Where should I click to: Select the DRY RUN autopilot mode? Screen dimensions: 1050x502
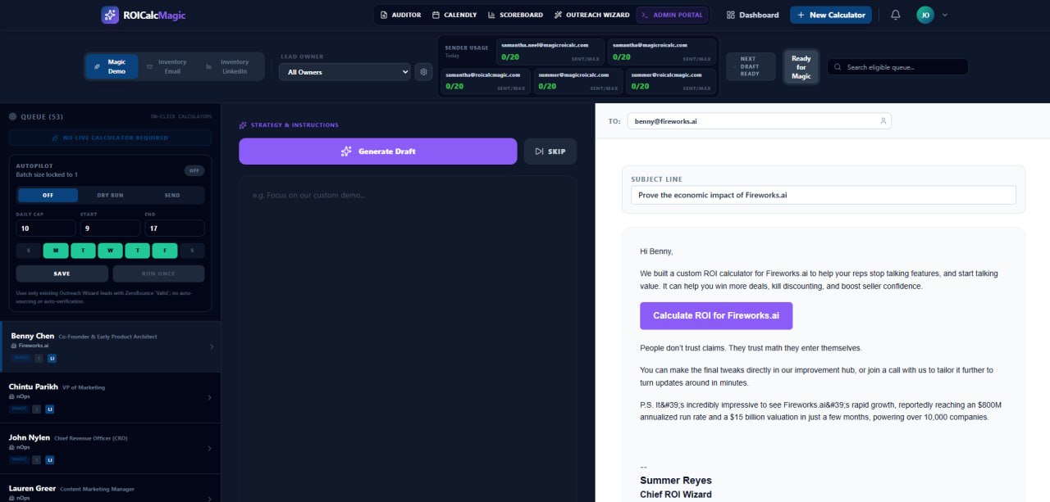click(110, 195)
